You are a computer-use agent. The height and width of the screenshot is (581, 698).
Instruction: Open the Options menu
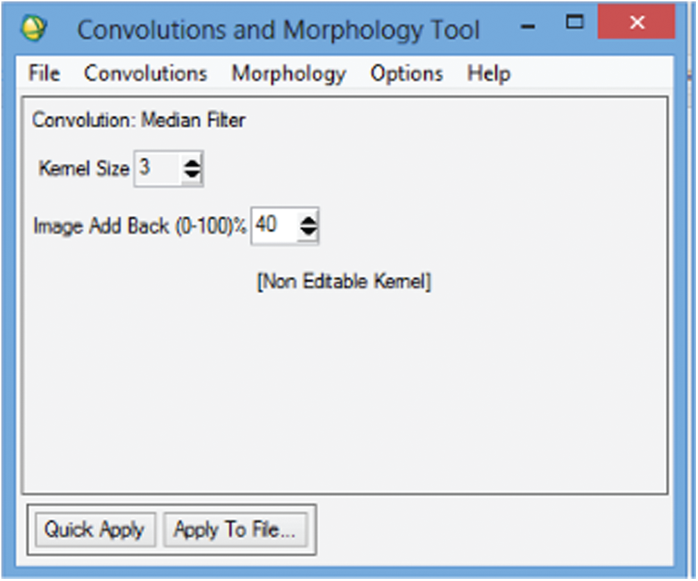(x=406, y=74)
